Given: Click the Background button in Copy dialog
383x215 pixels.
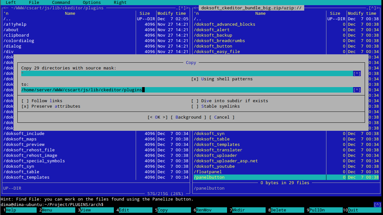Looking at the screenshot, I should tap(188, 117).
